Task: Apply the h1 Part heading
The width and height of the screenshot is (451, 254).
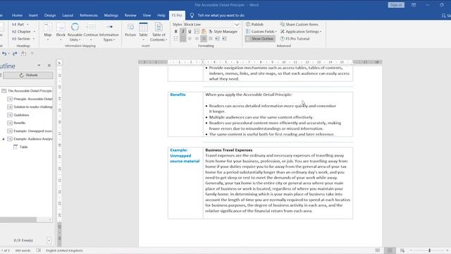Action: tap(18, 25)
